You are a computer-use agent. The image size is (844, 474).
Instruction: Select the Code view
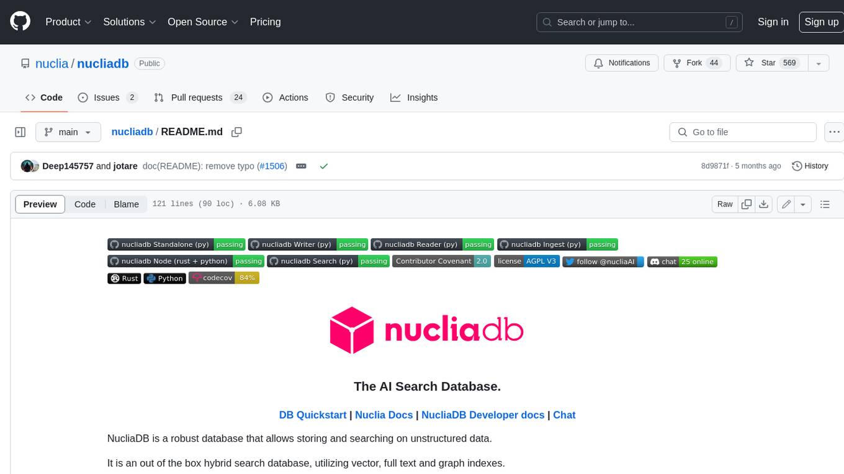coord(85,204)
